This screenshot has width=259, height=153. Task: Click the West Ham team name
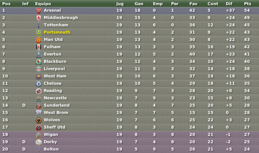pos(55,76)
